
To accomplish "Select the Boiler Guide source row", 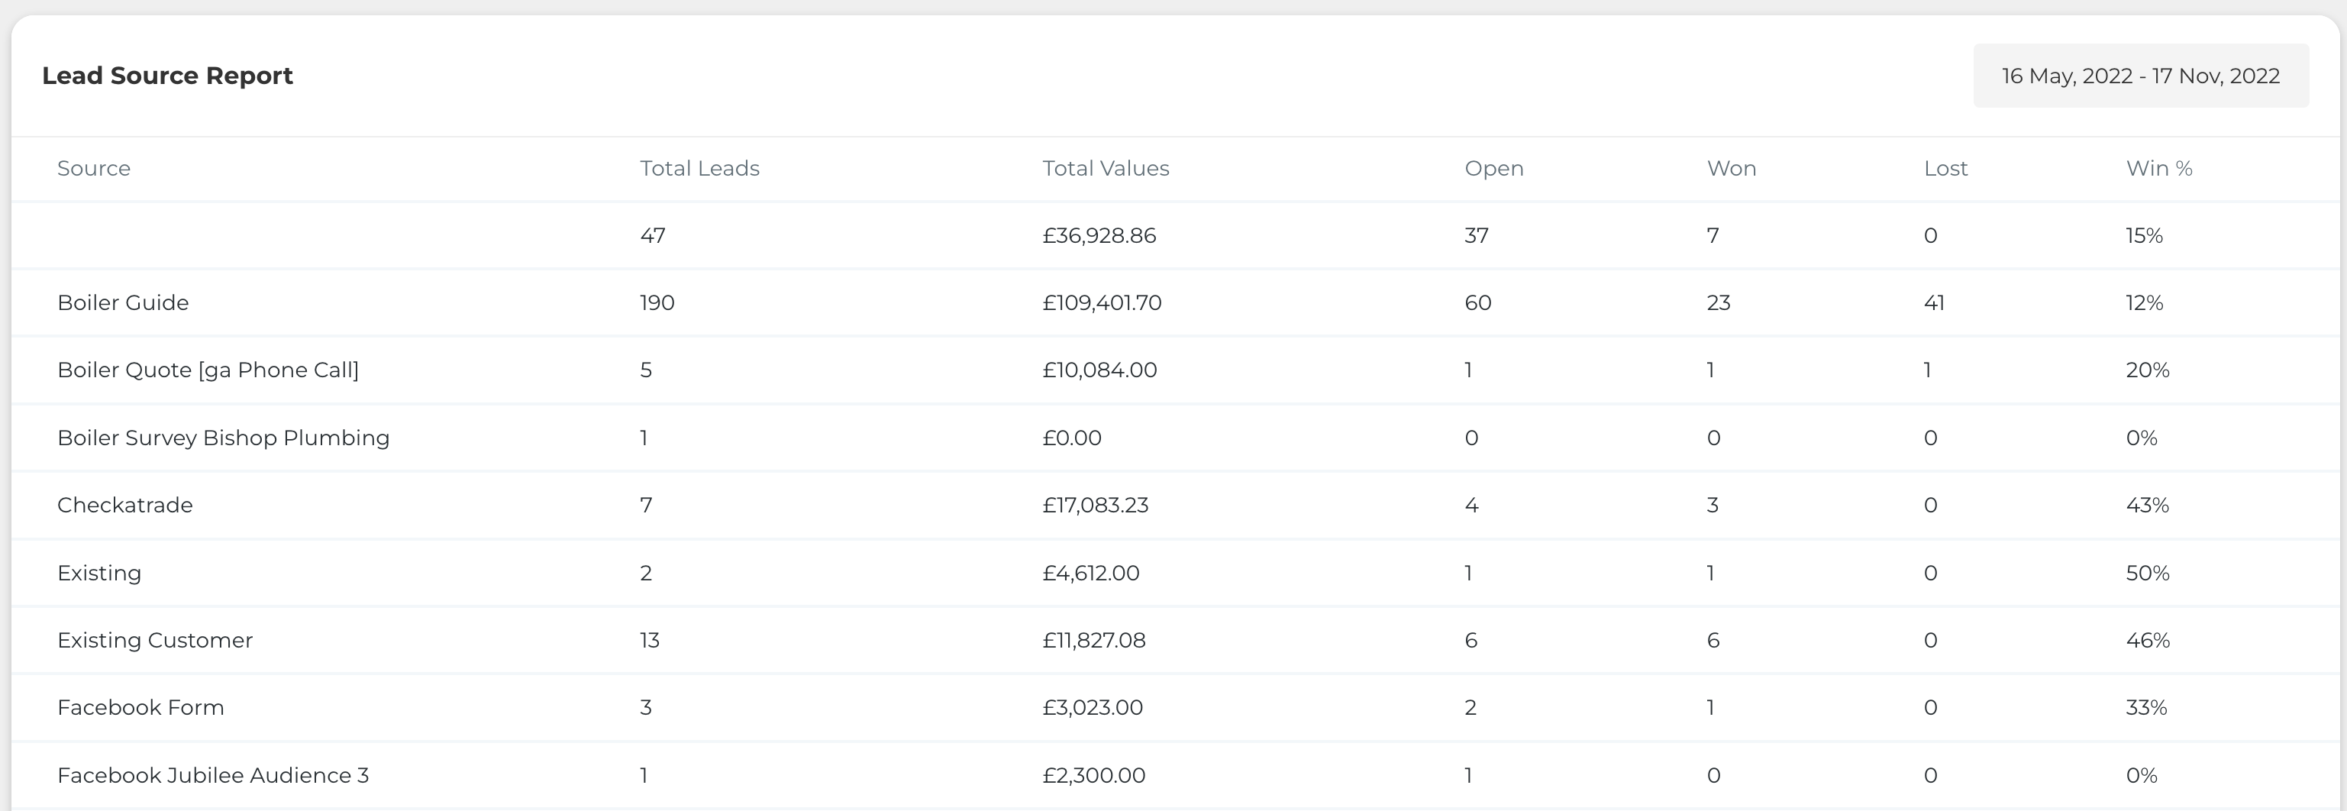I will click(x=123, y=302).
